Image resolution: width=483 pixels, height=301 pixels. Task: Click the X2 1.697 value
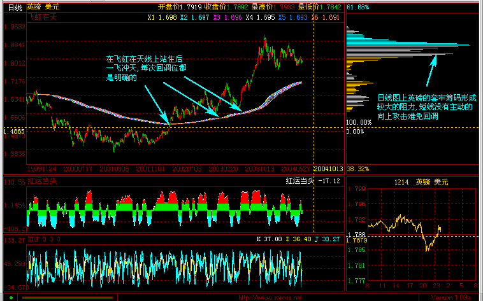pos(195,18)
